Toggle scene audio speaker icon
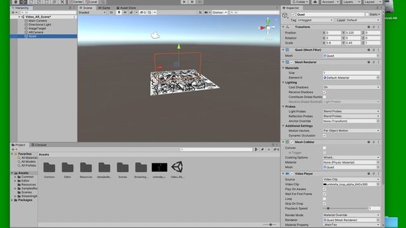 tap(125, 13)
